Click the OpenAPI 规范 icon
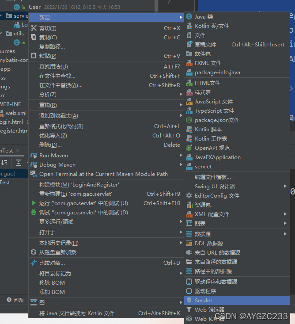The image size is (295, 324). pyautogui.click(x=189, y=148)
